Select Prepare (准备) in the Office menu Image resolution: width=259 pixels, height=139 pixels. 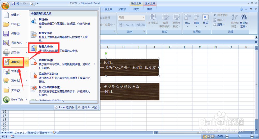coord(15,62)
